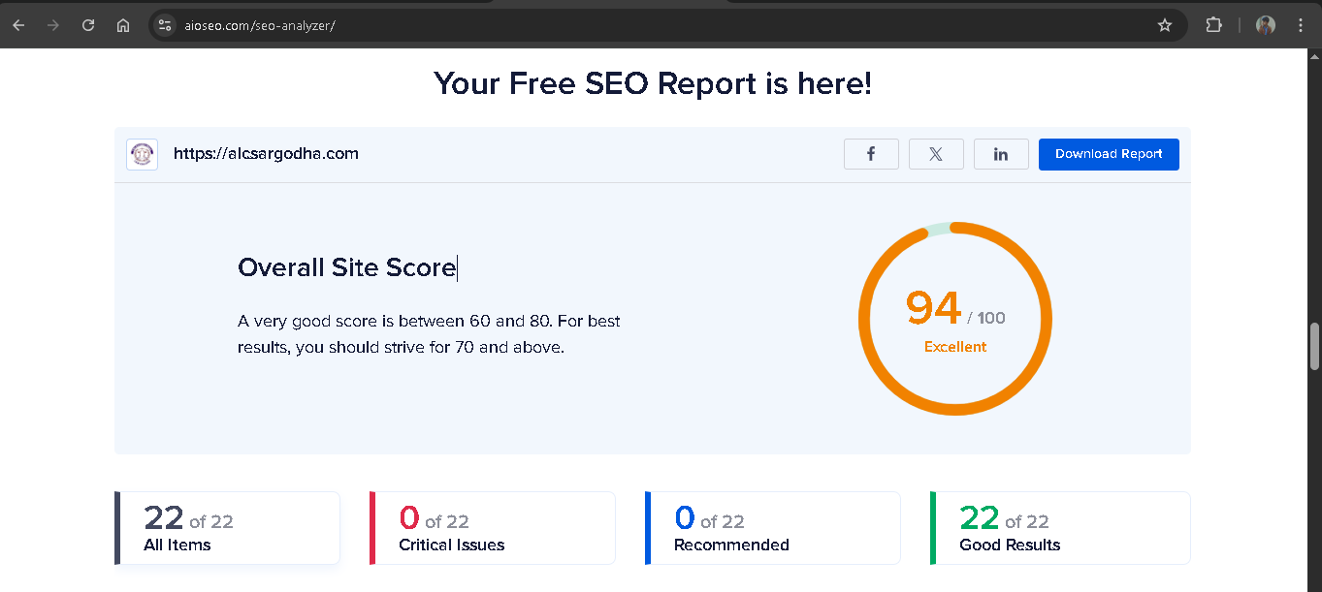Click the very good score description text
Viewport: 1322px width, 592px height.
click(429, 333)
